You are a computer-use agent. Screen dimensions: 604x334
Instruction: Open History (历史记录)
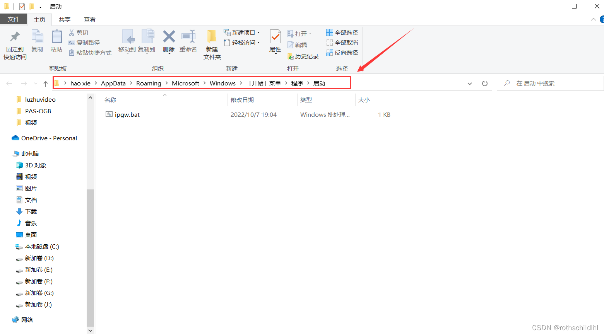303,56
